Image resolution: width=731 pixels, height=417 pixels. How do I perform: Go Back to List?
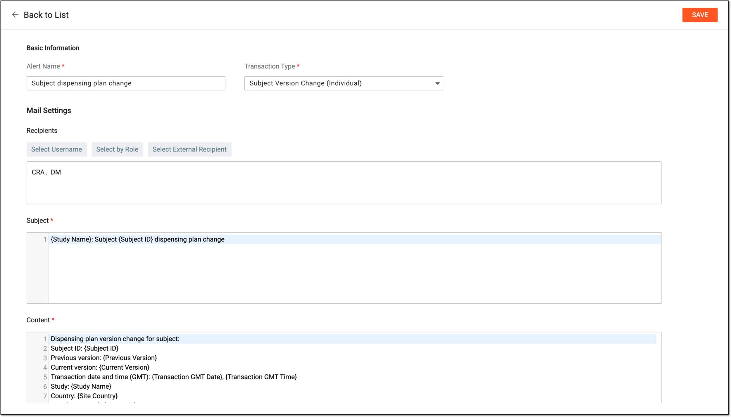click(x=46, y=15)
